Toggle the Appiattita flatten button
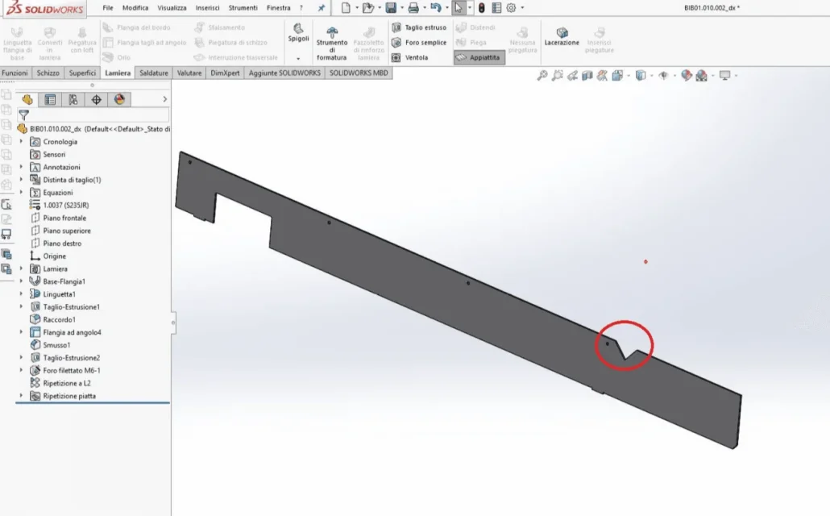The height and width of the screenshot is (516, 830). pos(479,57)
